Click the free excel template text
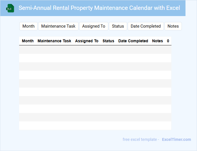This screenshot has width=197, height=151. (141, 139)
